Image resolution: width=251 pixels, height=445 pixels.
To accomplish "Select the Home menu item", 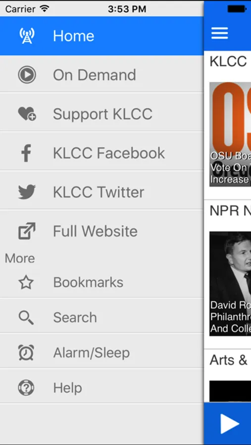I will pos(102,36).
